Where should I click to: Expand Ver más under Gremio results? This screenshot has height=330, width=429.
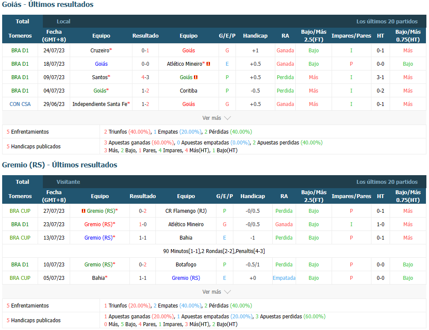216,292
